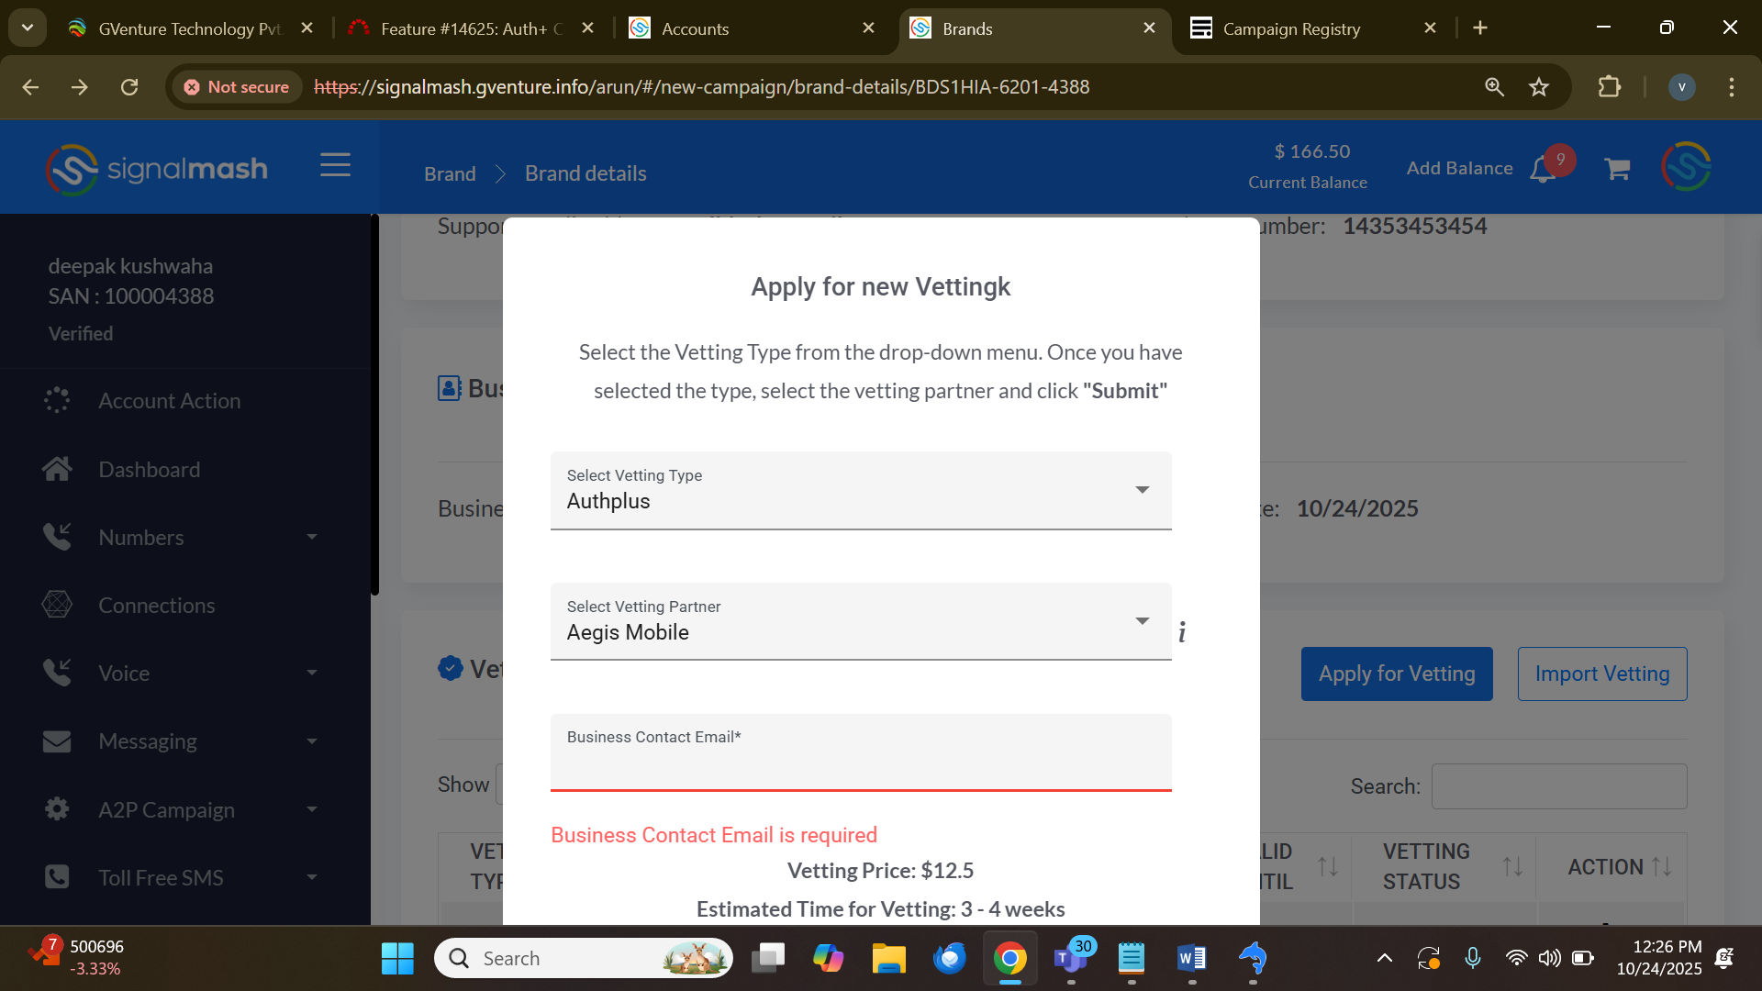
Task: Open Microsoft Word from taskbar
Action: tap(1191, 959)
